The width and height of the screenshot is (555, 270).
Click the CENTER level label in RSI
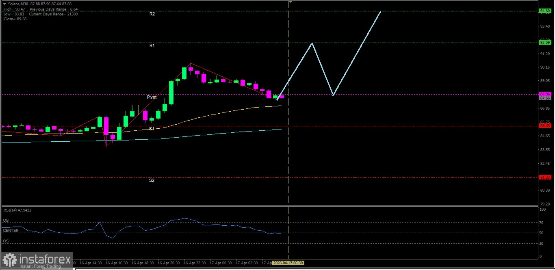point(10,231)
